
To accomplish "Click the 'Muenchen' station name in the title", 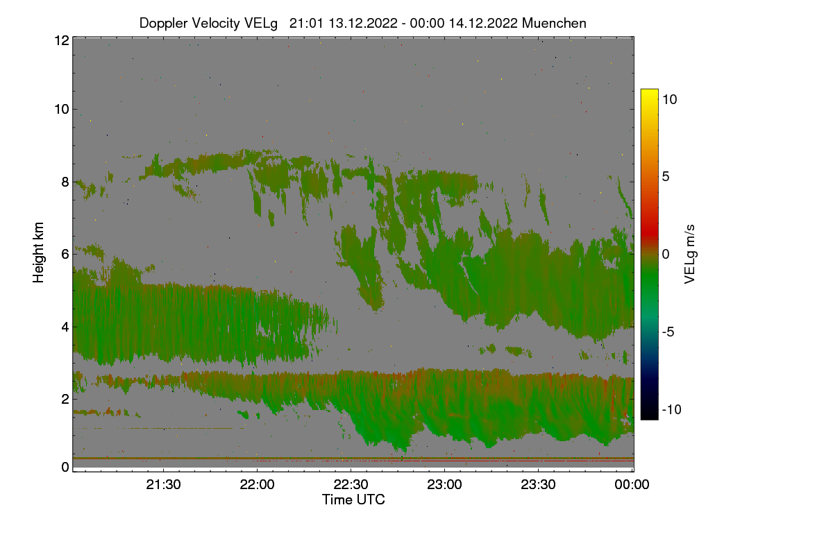I will pos(554,23).
